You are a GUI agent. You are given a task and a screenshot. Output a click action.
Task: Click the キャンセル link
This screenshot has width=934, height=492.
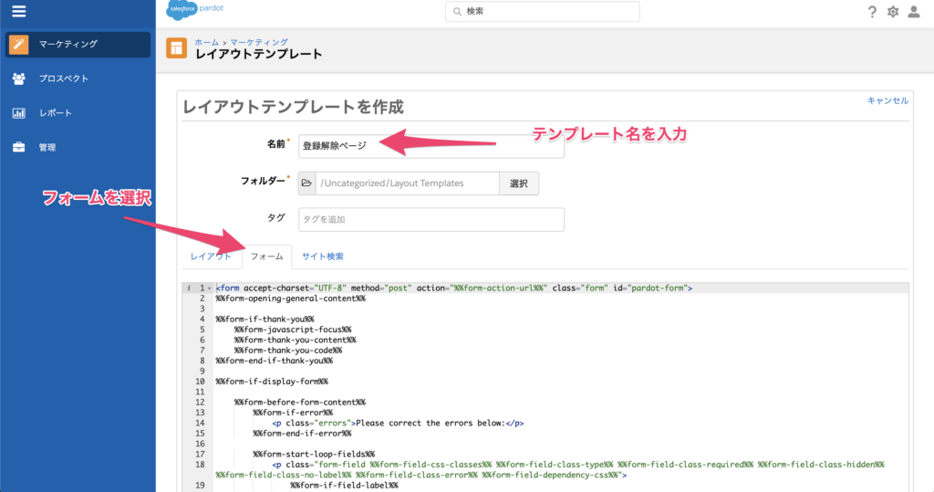[x=887, y=100]
